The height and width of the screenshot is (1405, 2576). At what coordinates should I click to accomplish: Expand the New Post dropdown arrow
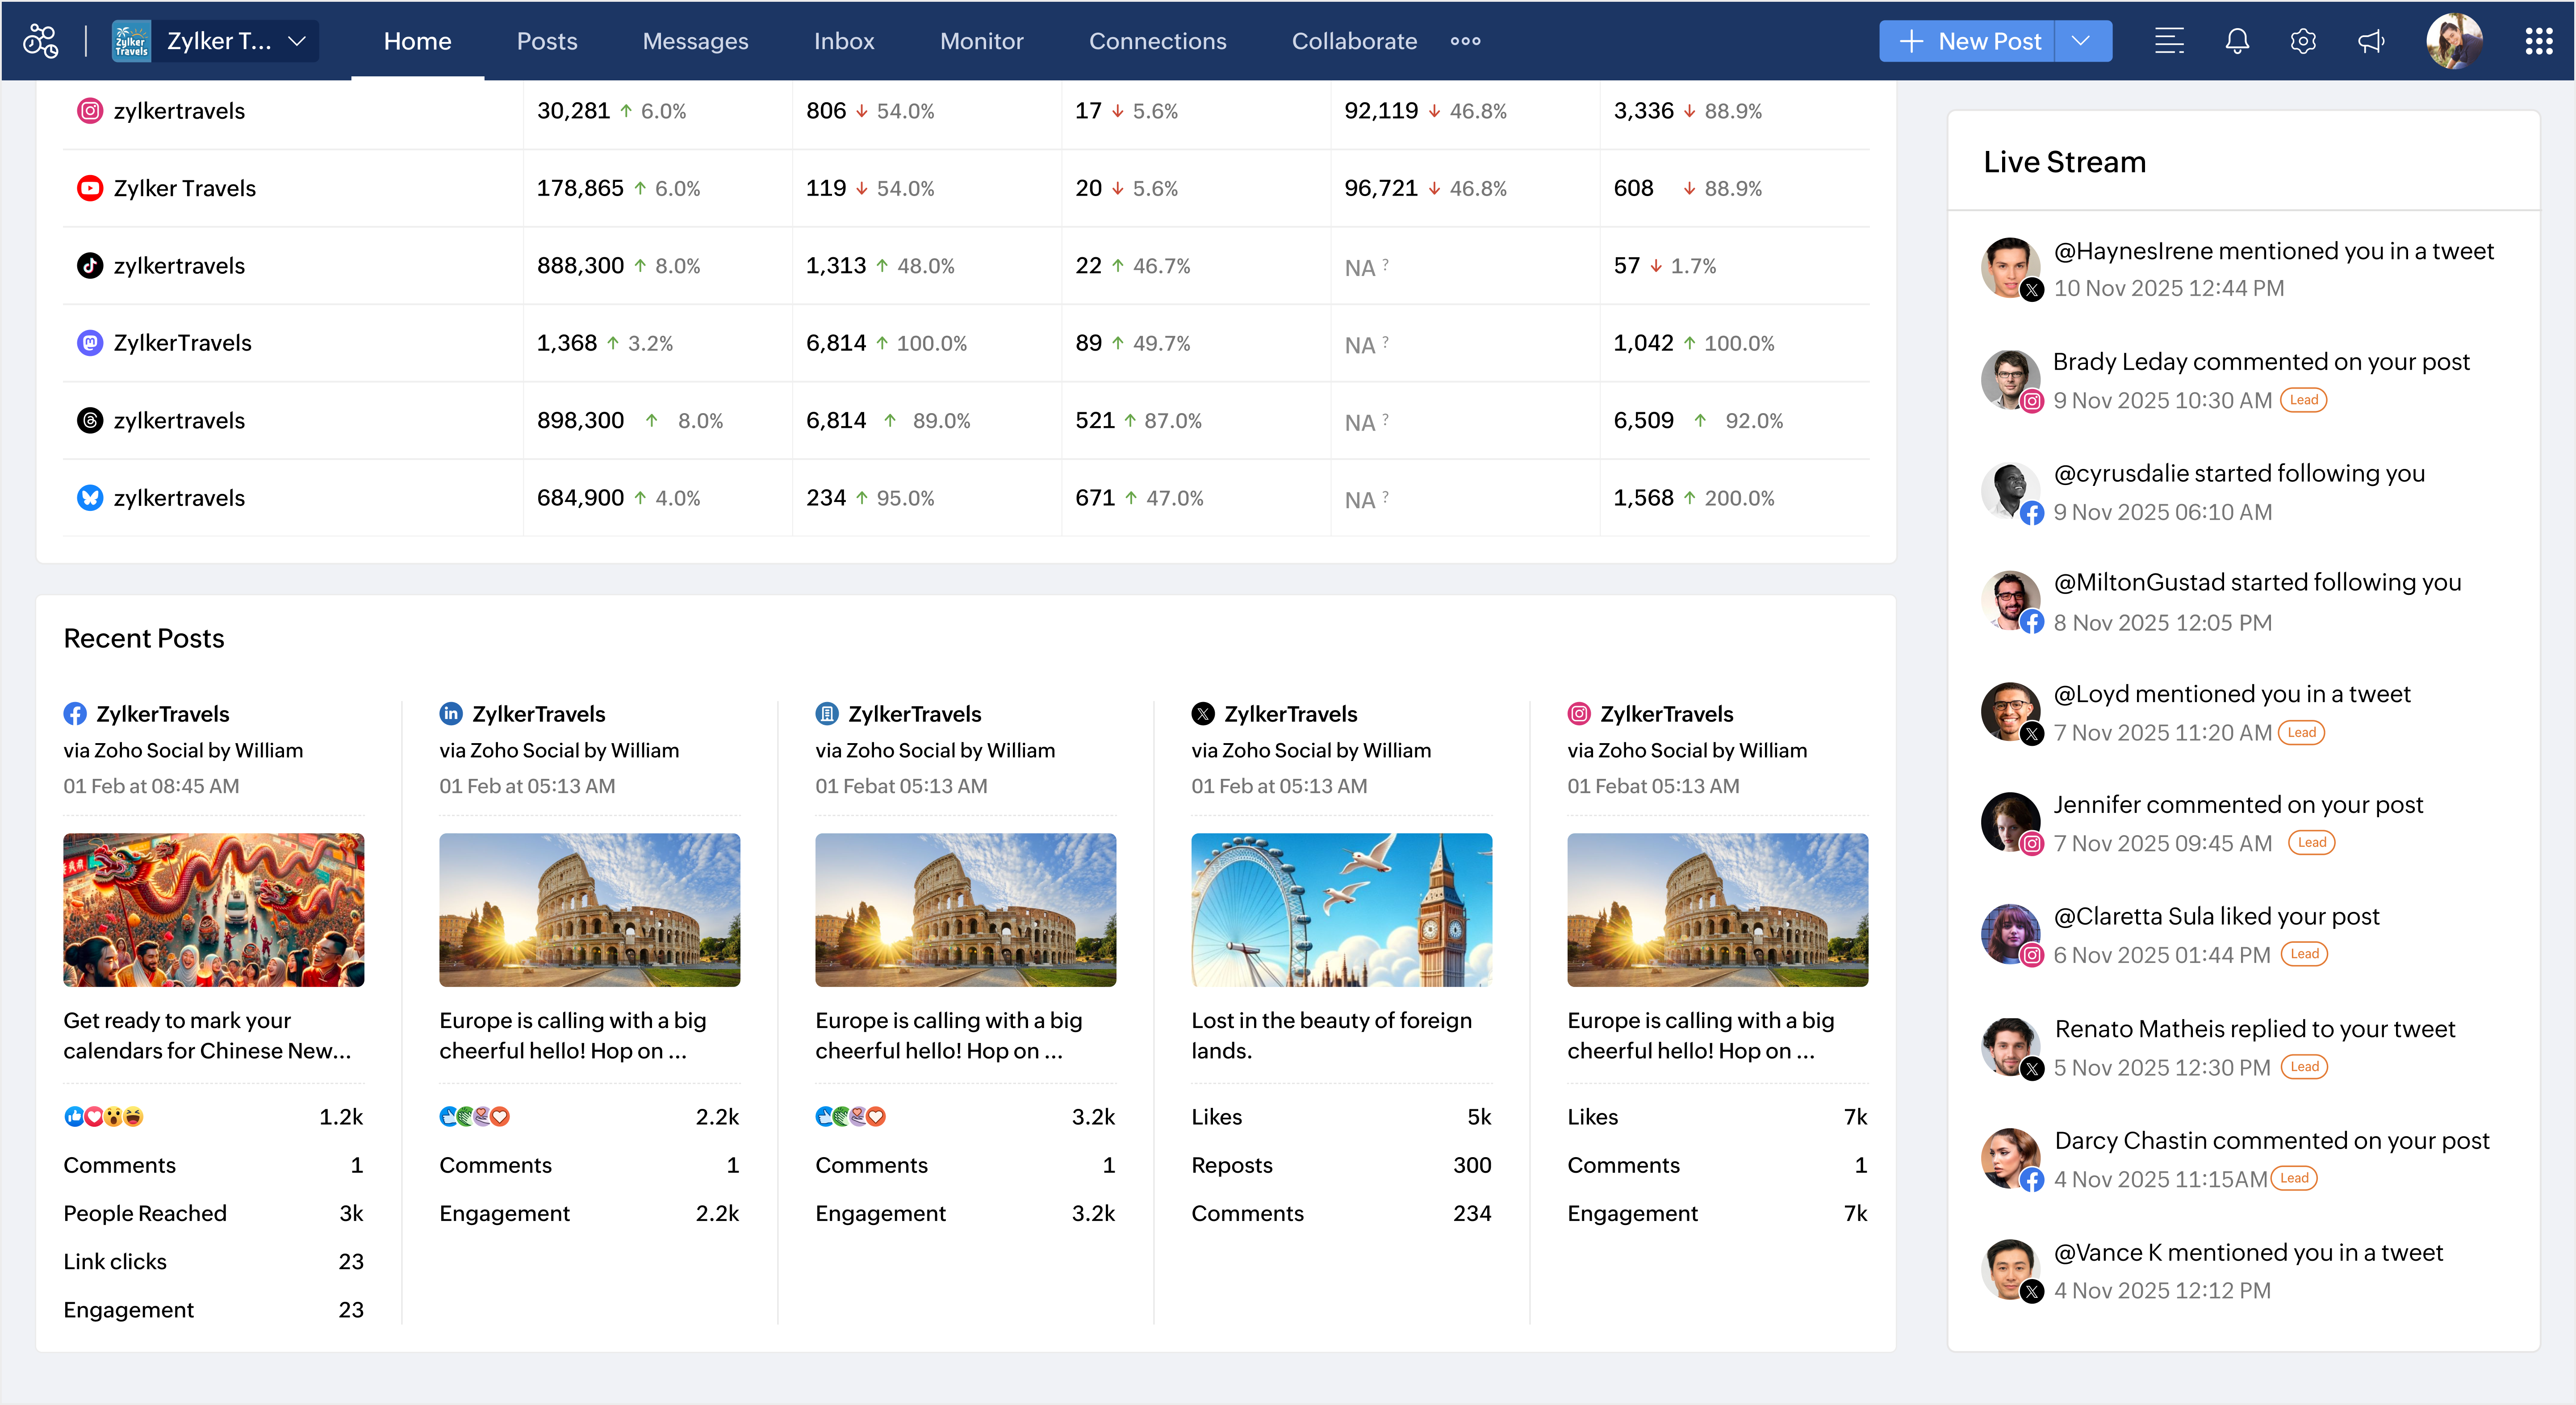point(2081,41)
